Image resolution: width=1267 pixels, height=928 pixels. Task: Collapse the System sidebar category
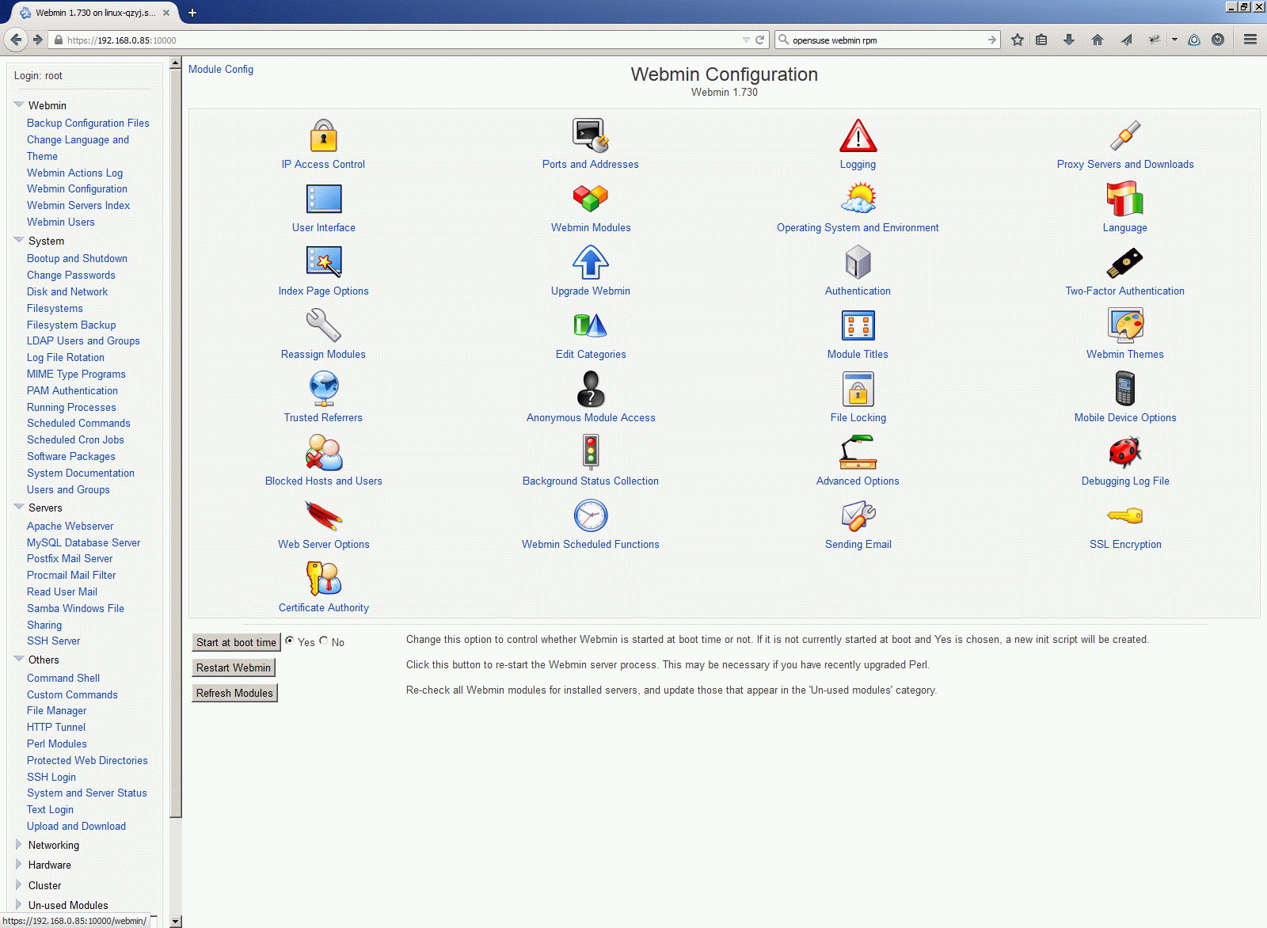click(x=19, y=240)
